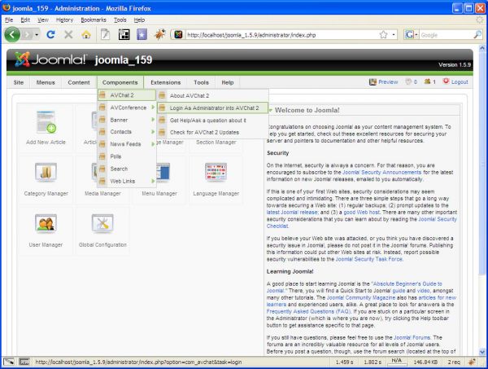Select Polls from Components menu
The width and height of the screenshot is (488, 369).
(x=118, y=156)
